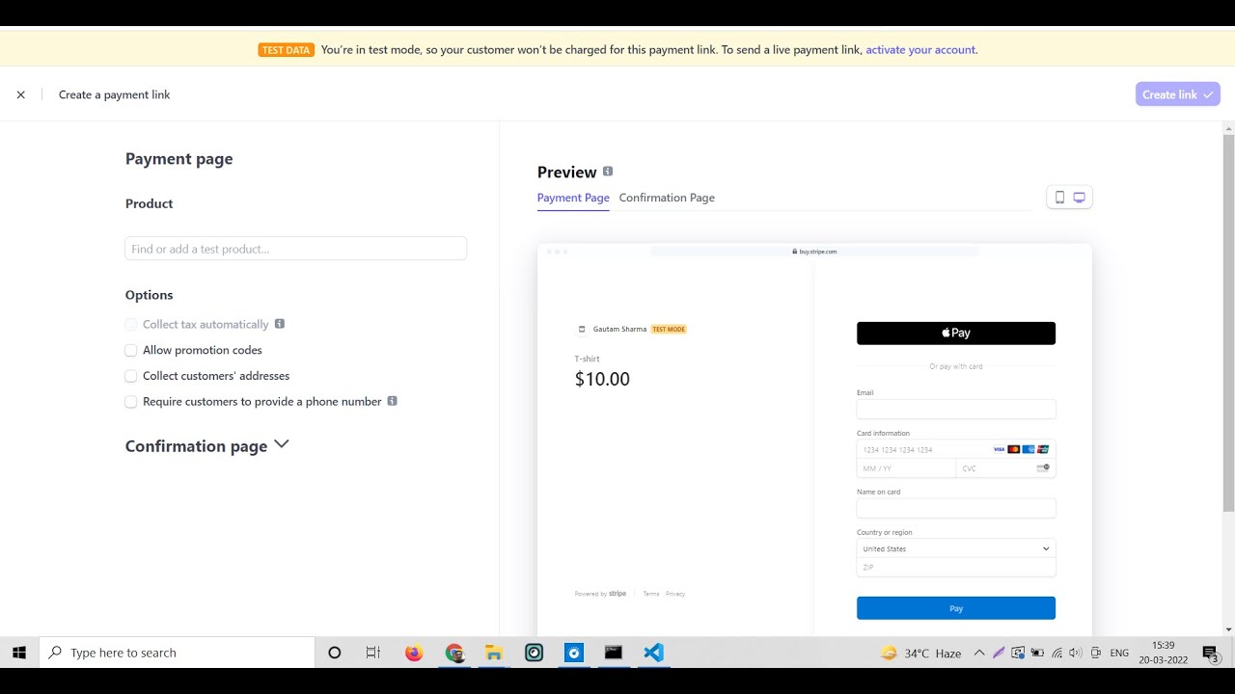Viewport: 1235px width, 694px height.
Task: Open Visual Studio Code from taskbar
Action: click(653, 653)
